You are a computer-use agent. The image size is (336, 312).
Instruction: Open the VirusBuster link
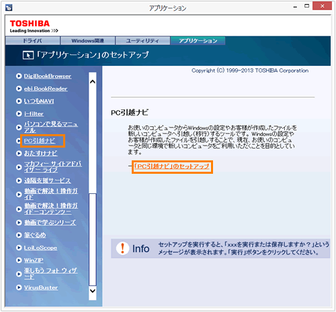pyautogui.click(x=41, y=288)
